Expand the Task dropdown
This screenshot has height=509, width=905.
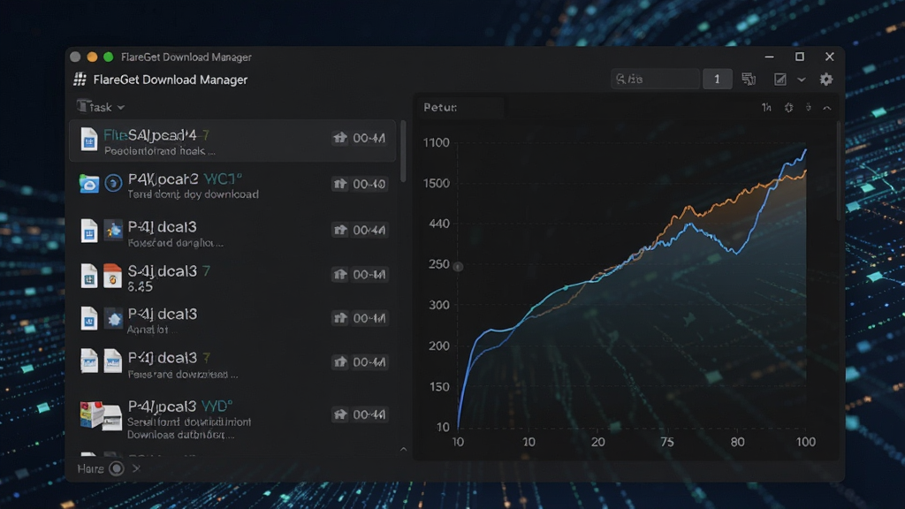pyautogui.click(x=101, y=107)
